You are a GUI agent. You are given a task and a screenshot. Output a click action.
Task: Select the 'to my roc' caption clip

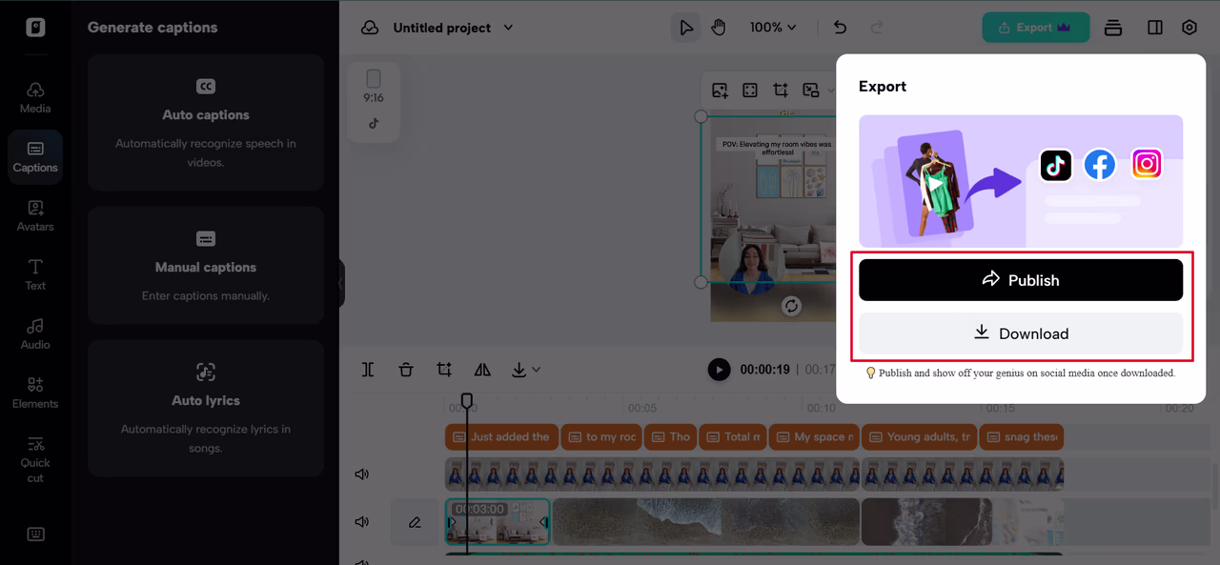[601, 436]
